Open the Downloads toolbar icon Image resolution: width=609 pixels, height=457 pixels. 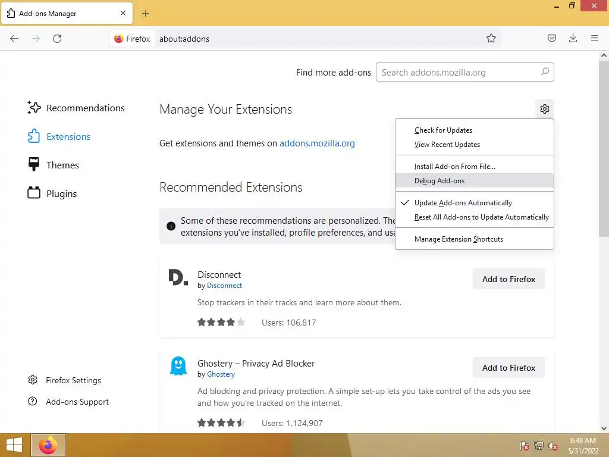(x=573, y=38)
